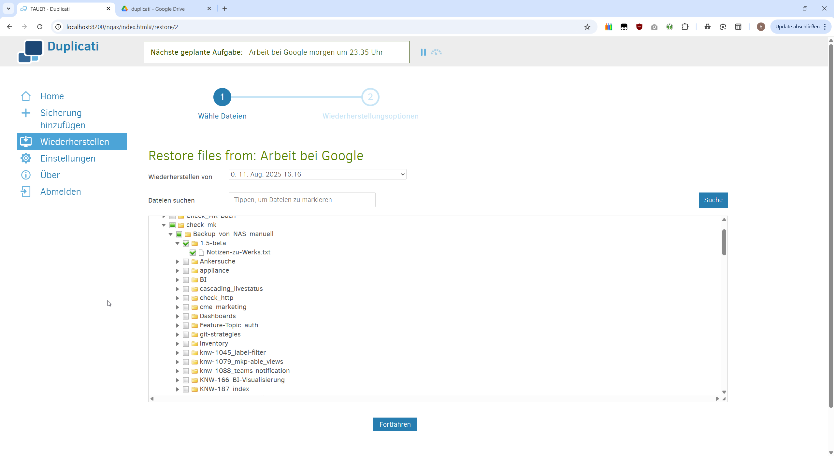Expand the check_http folder
This screenshot has width=834, height=456.
click(178, 298)
